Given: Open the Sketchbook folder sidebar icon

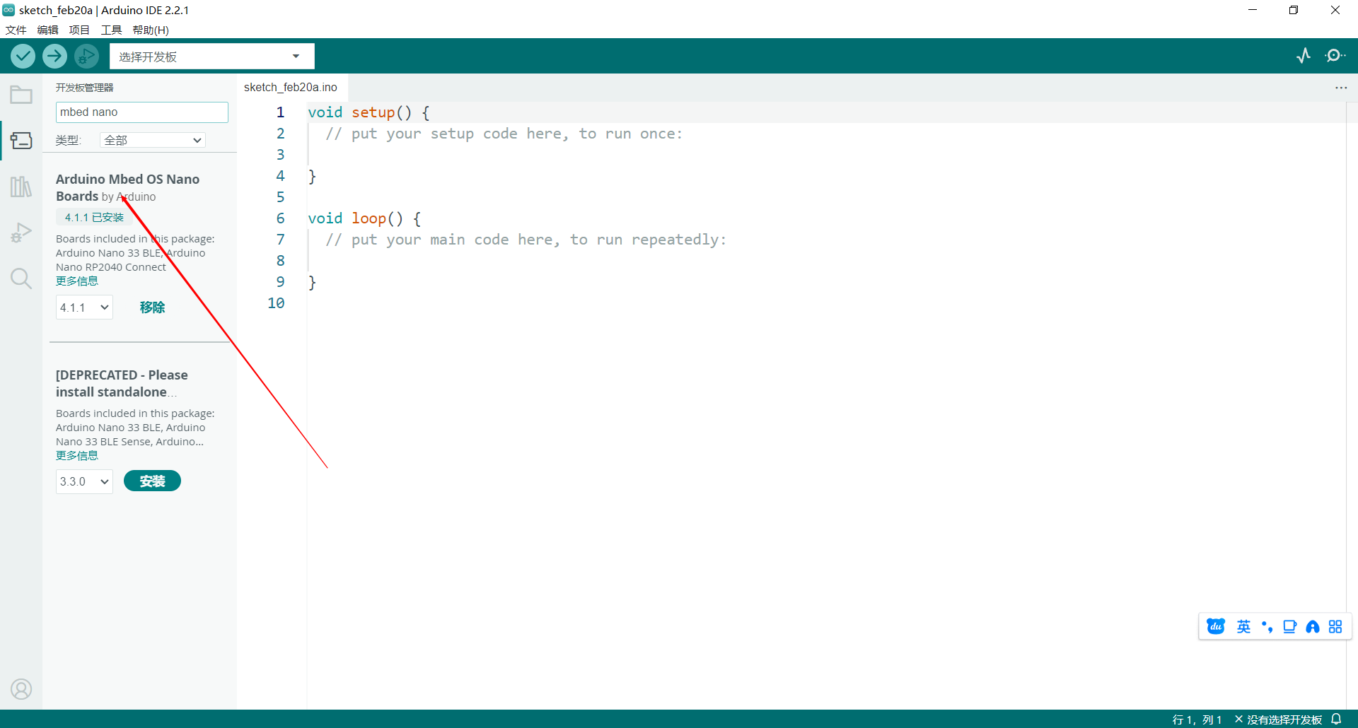Looking at the screenshot, I should click(x=21, y=95).
